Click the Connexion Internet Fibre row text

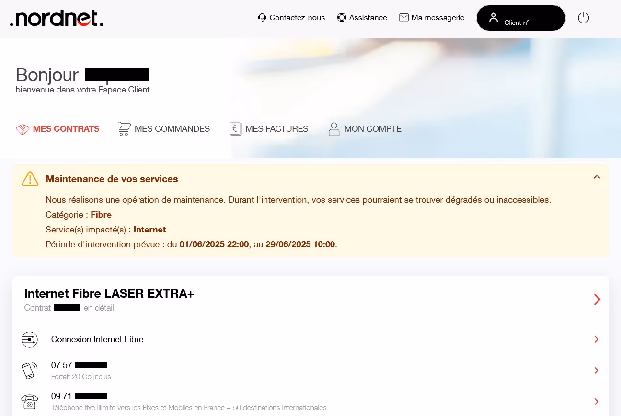pos(97,339)
